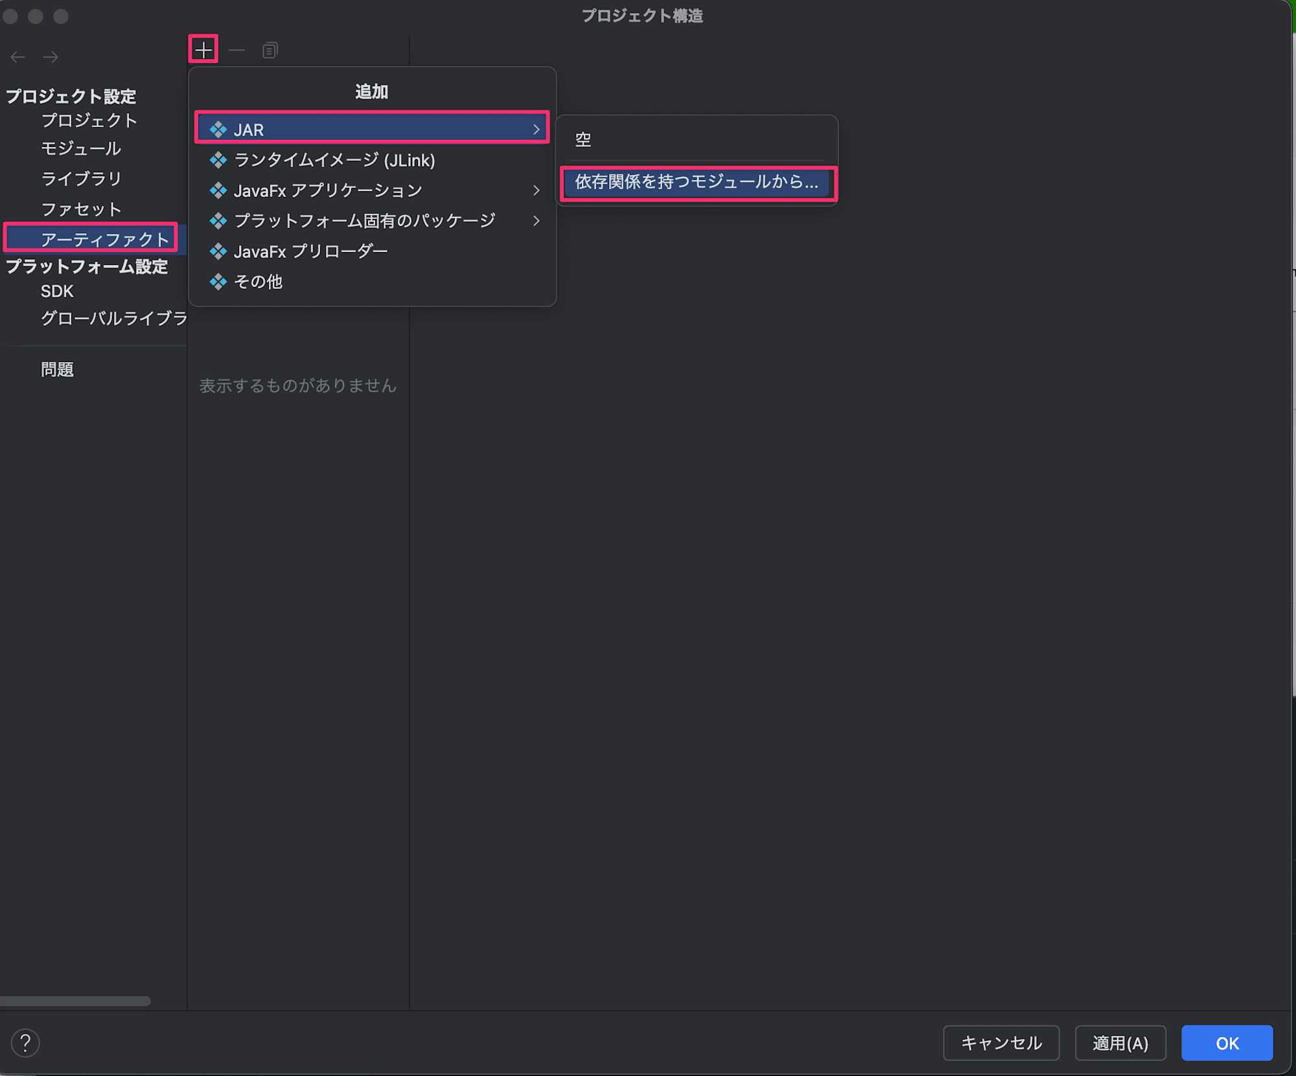Click the sidebar horizontal scrollbar
Image resolution: width=1296 pixels, height=1076 pixels.
pos(75,1001)
